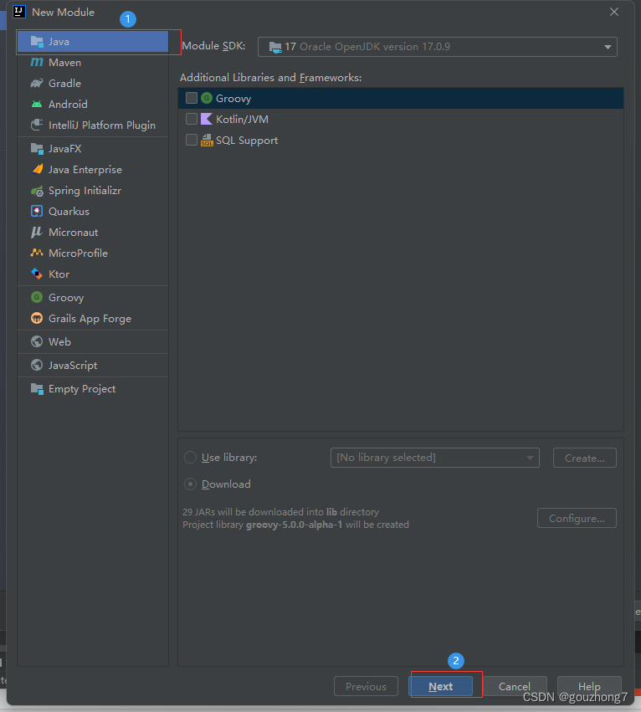This screenshot has width=641, height=712.
Task: Click the JavaFX label in sidebar
Action: tap(65, 148)
